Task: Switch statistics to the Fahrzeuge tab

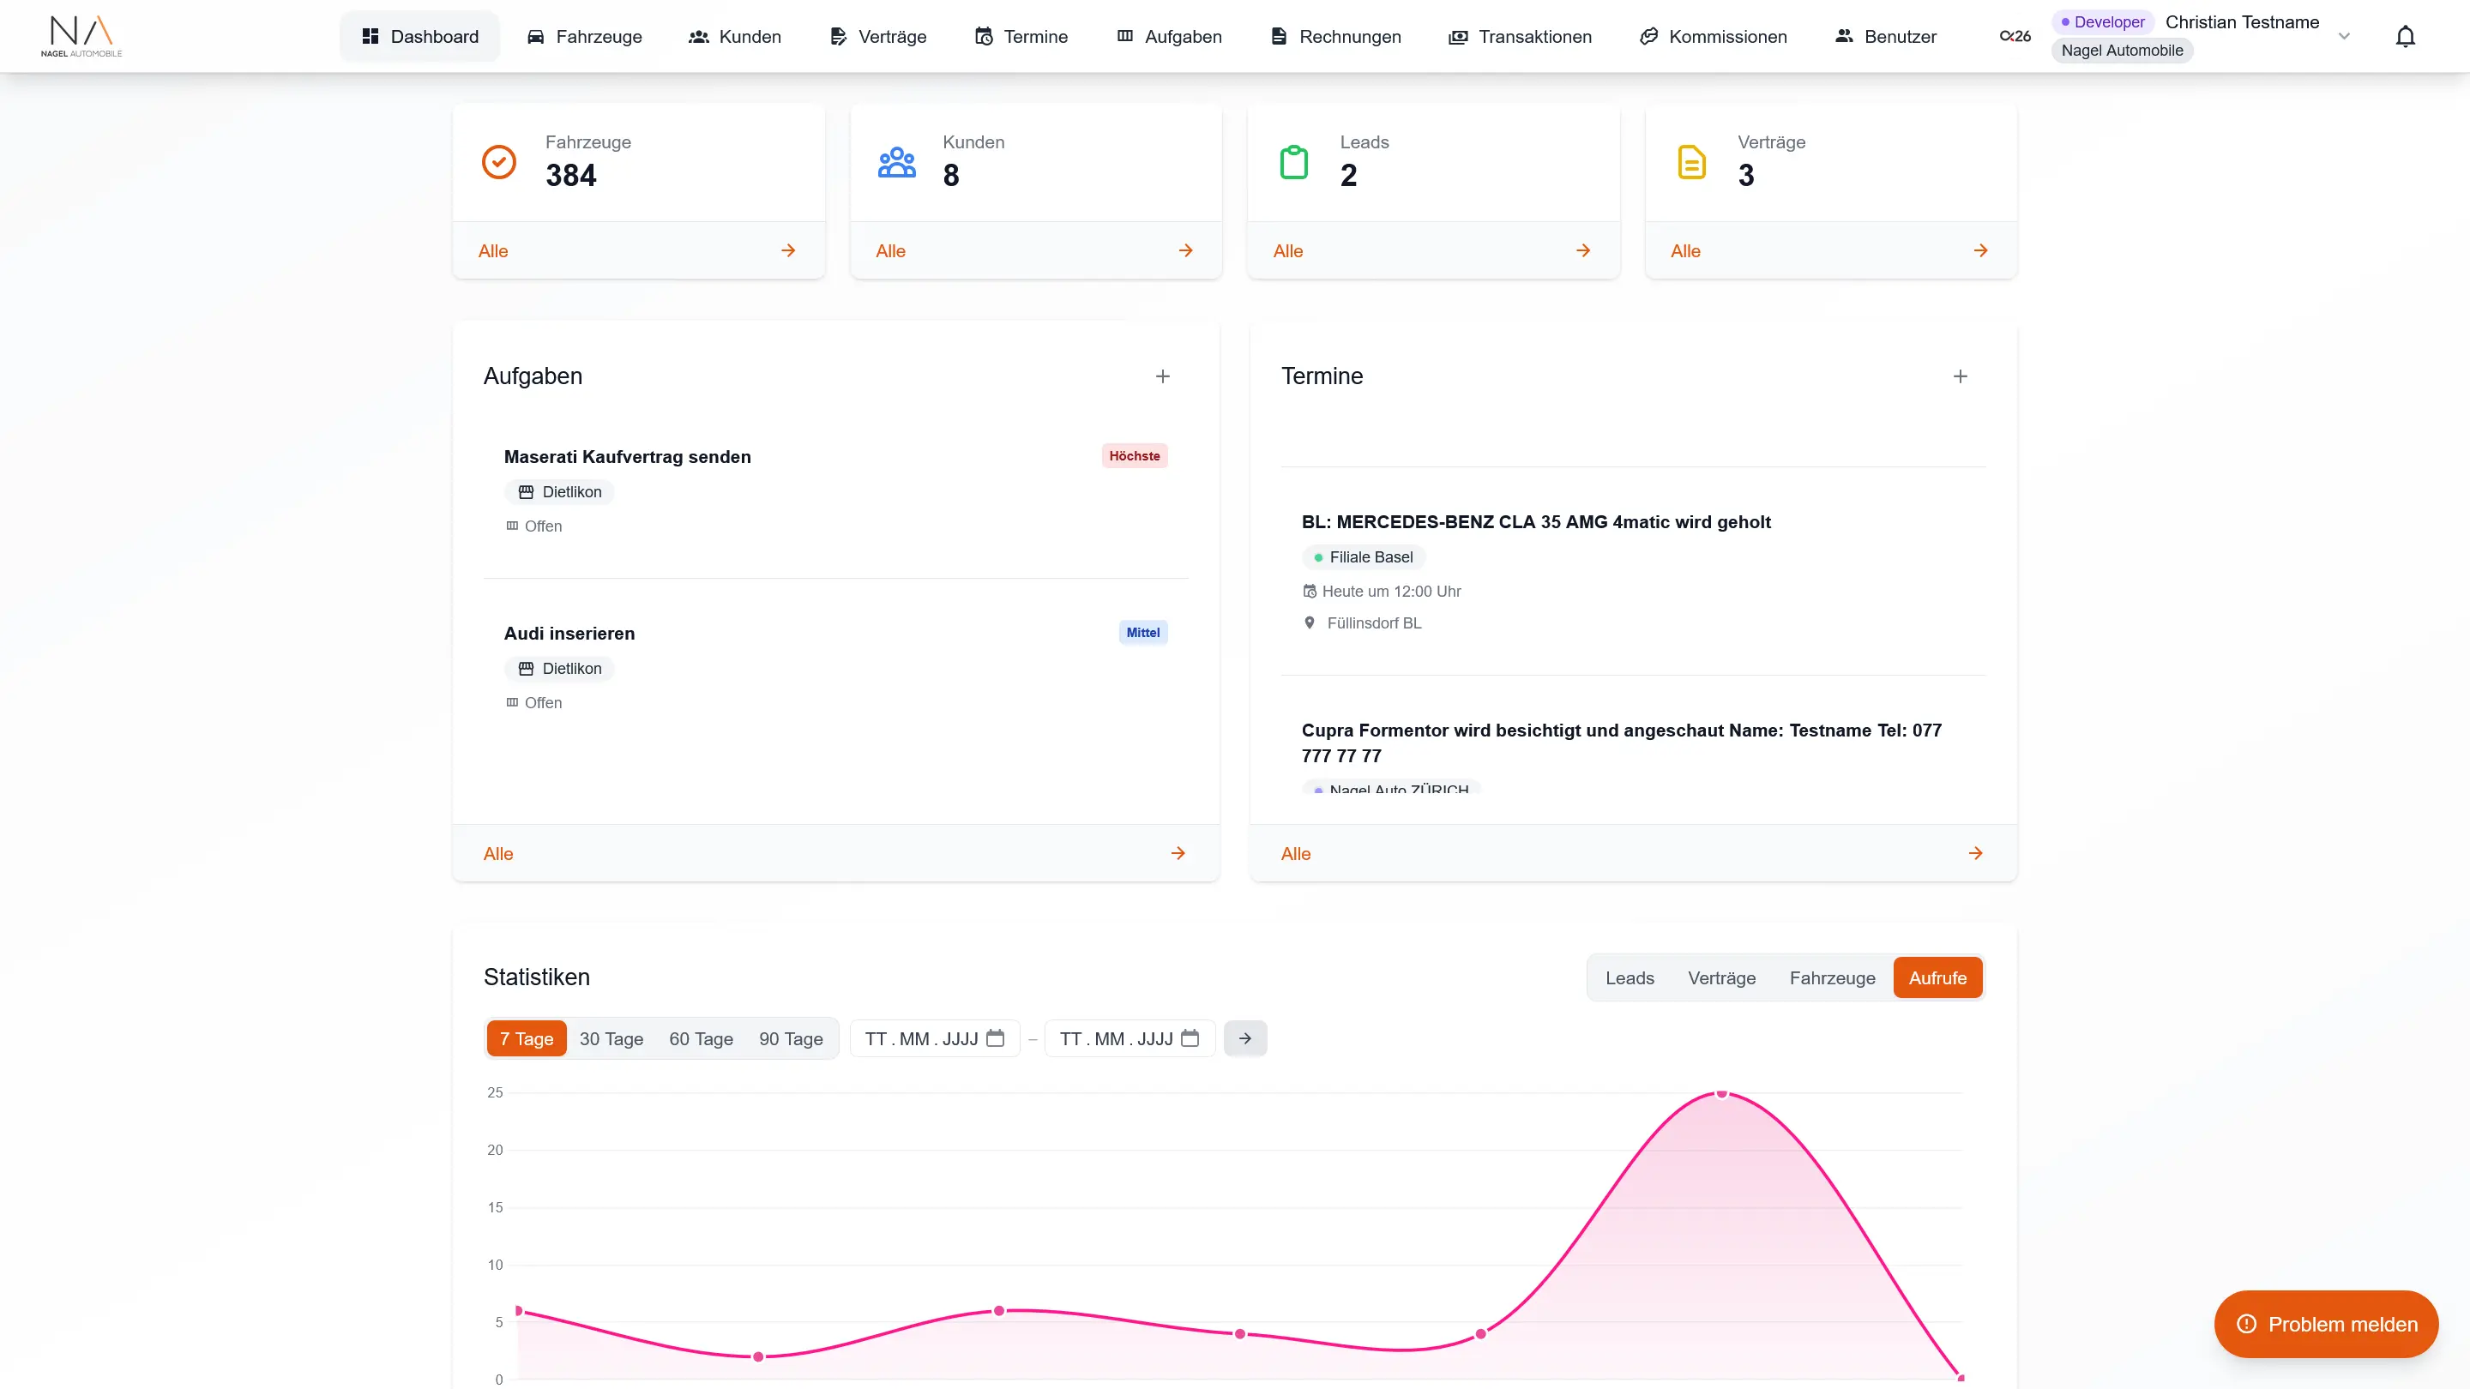Action: pos(1831,977)
